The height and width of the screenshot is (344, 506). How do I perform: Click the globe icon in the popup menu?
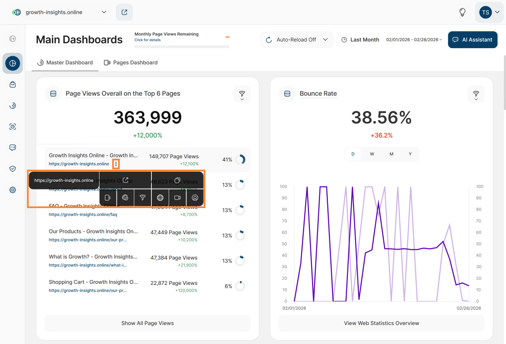(160, 198)
